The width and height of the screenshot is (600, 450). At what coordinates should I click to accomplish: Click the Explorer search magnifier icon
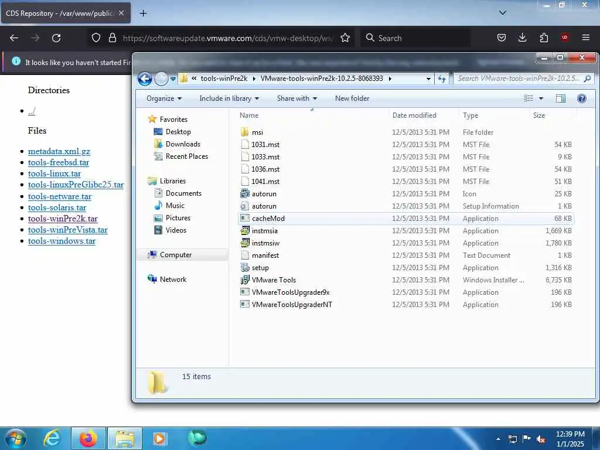pyautogui.click(x=587, y=79)
